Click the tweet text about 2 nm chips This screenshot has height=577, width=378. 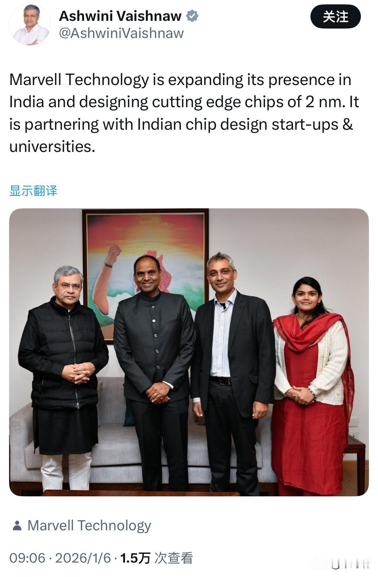click(184, 113)
